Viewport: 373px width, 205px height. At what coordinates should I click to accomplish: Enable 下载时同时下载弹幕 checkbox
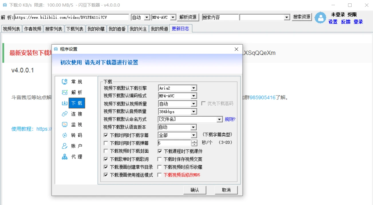coord(106,143)
